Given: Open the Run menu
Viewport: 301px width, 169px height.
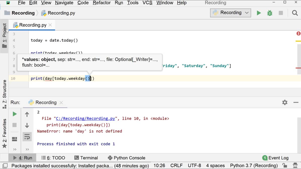Looking at the screenshot, I should tap(119, 3).
